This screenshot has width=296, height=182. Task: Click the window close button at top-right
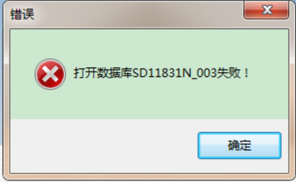pos(266,10)
